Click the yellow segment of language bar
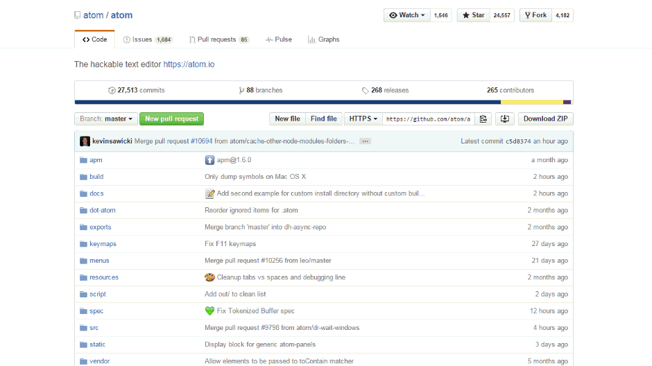 (531, 102)
